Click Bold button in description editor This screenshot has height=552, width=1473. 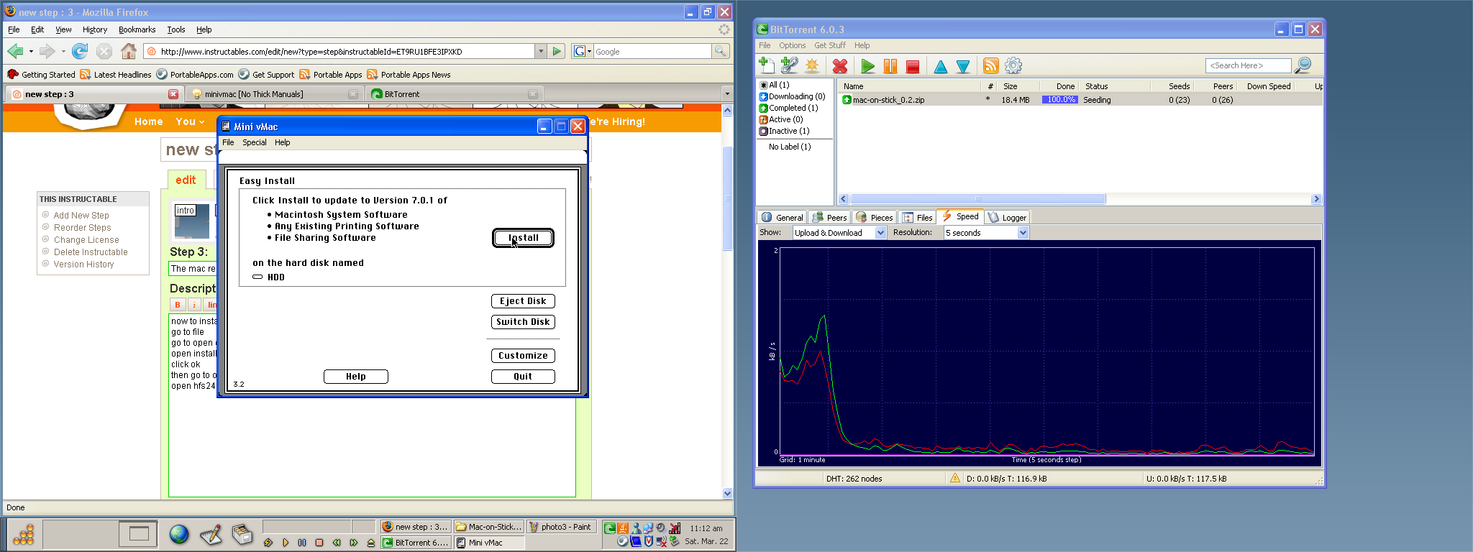coord(178,305)
